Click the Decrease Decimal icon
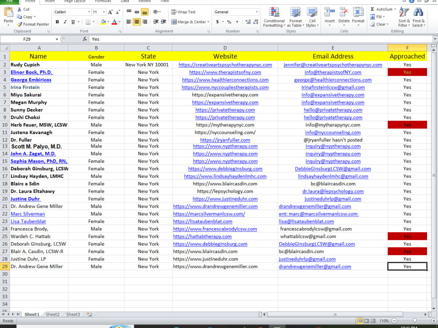Viewport: 438px width, 328px height. tap(256, 22)
